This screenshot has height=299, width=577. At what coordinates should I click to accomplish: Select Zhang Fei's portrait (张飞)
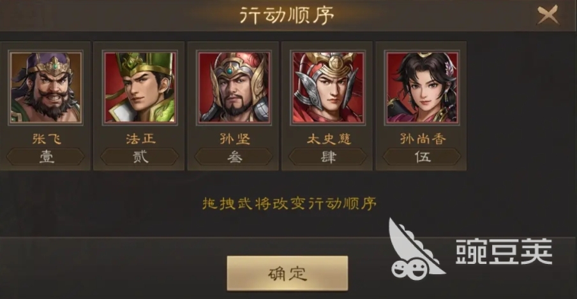[x=46, y=88]
